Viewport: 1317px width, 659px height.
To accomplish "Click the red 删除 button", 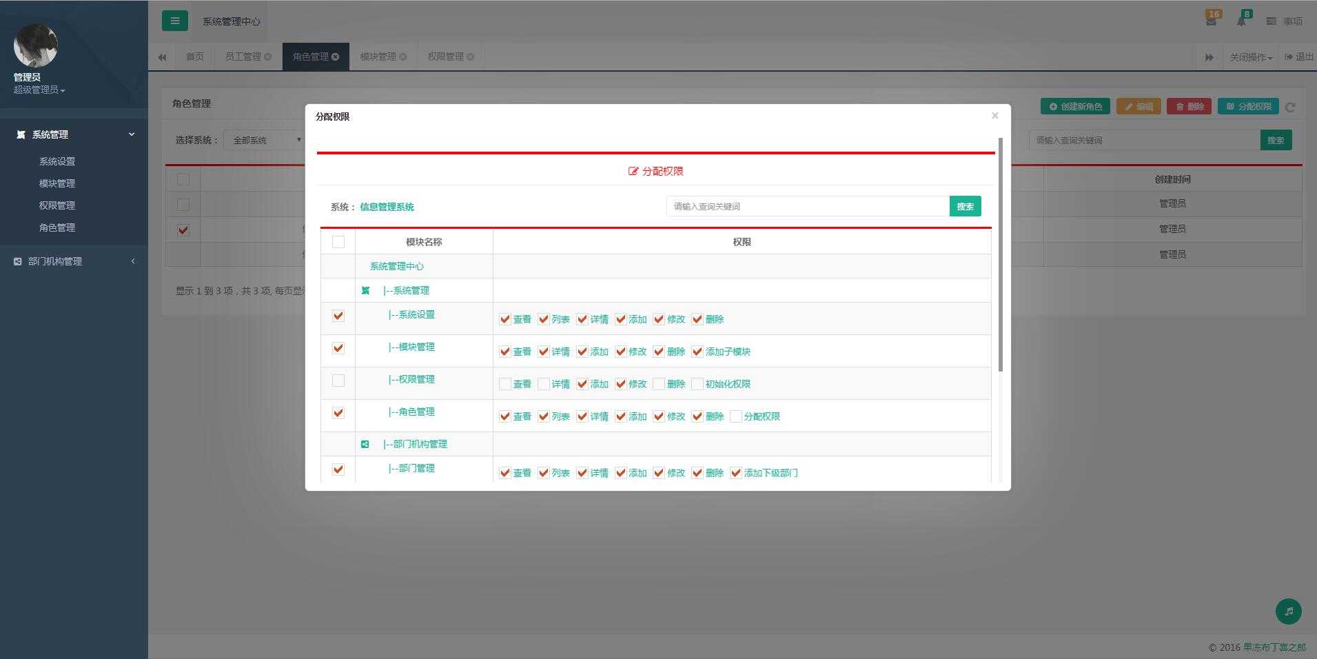I will click(1189, 106).
